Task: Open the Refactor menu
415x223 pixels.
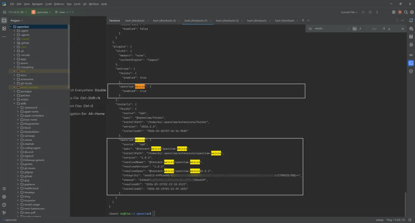Action: click(x=59, y=4)
